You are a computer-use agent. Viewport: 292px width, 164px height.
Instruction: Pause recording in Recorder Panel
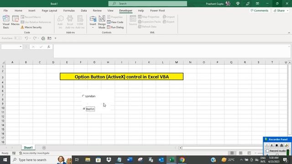point(272,145)
